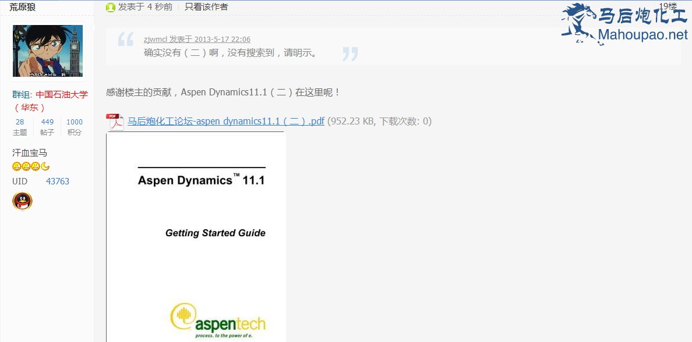Image resolution: width=692 pixels, height=342 pixels.
Task: Click the Conan avatar image
Action: click(x=48, y=51)
